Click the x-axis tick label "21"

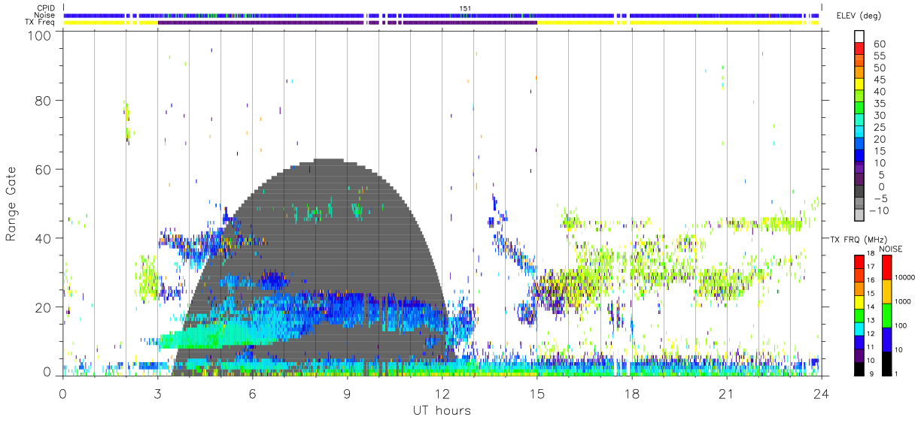tap(727, 394)
